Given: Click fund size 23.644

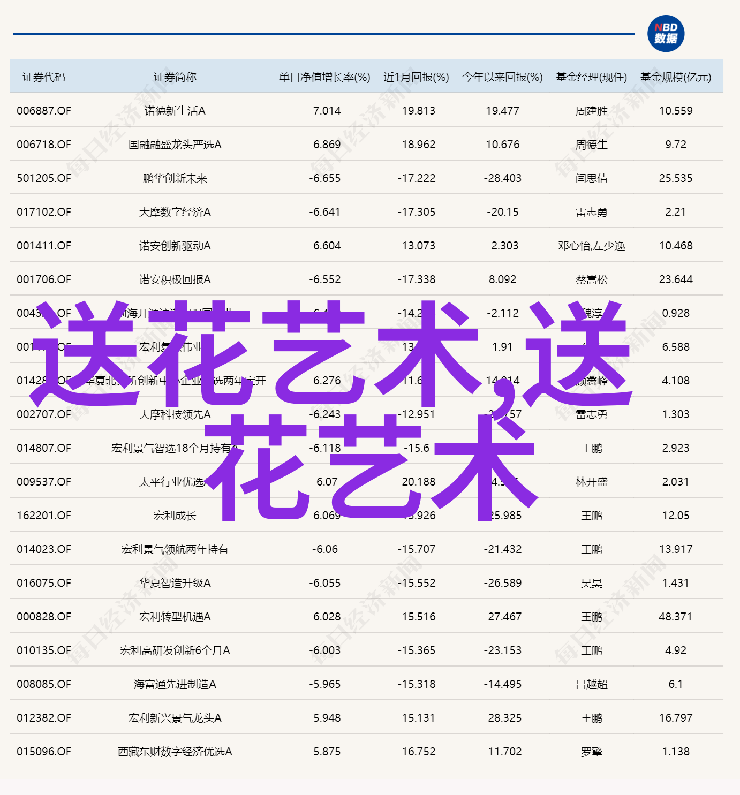Looking at the screenshot, I should [x=676, y=279].
